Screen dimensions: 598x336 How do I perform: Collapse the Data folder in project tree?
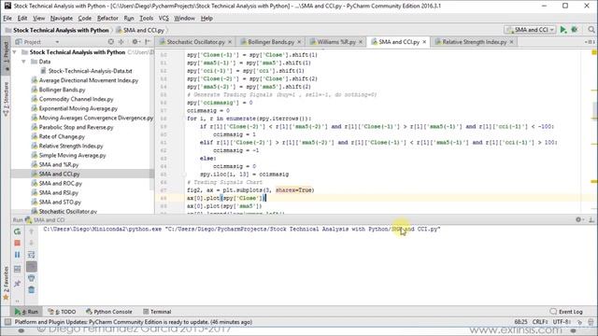click(x=24, y=62)
